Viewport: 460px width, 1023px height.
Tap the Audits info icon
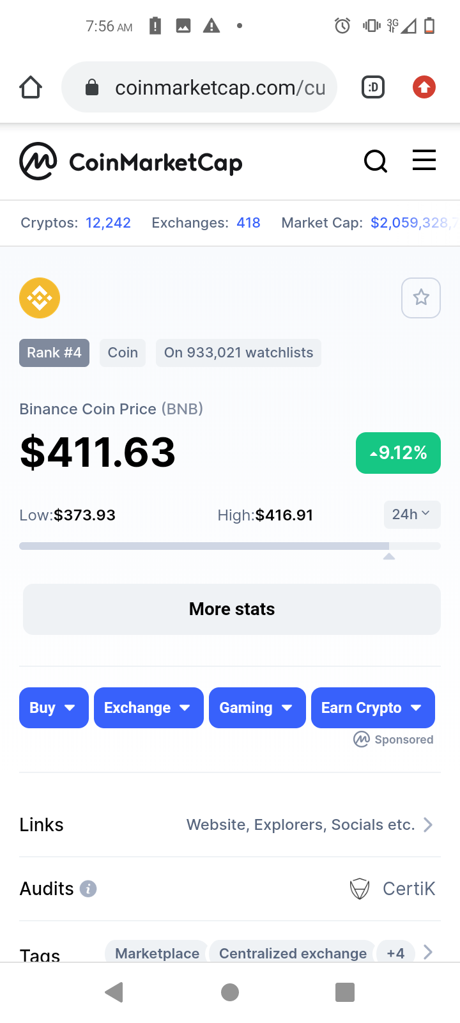click(x=88, y=889)
